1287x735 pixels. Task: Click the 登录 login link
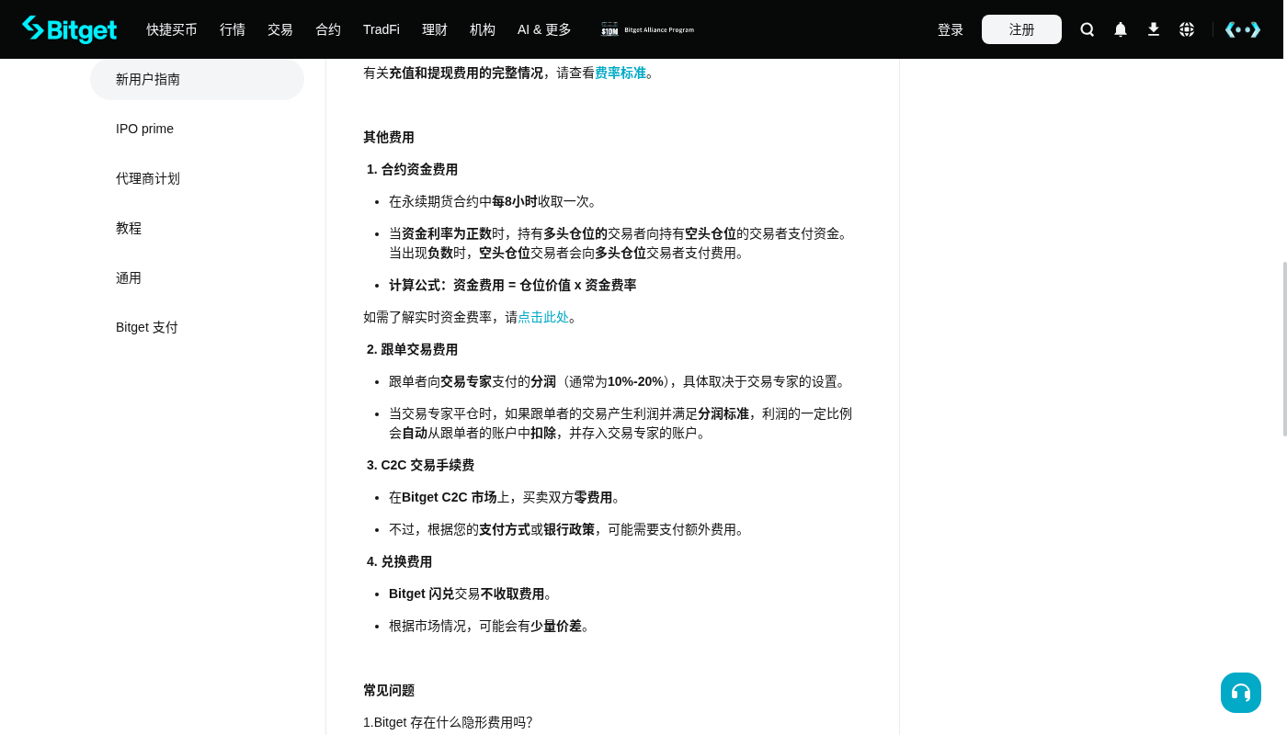[951, 29]
